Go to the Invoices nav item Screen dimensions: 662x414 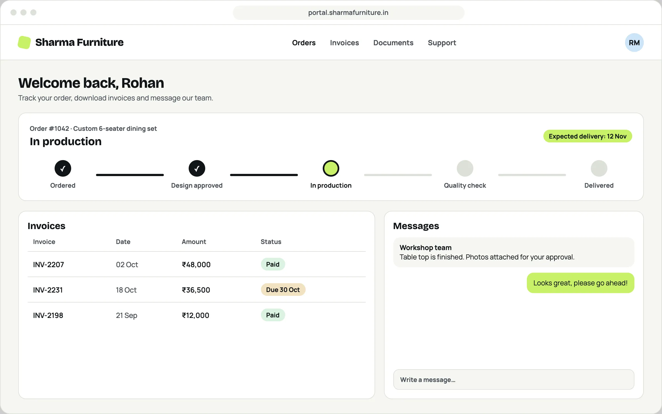[345, 43]
